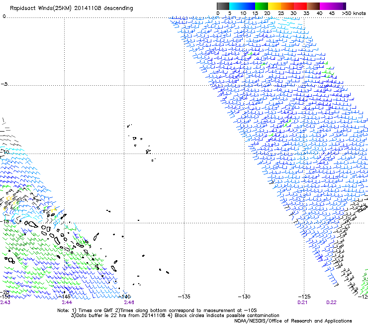This screenshot has width=368, height=324.
Task: Pick the yellow 20-25 knots legend swatch
Action: 275,6
